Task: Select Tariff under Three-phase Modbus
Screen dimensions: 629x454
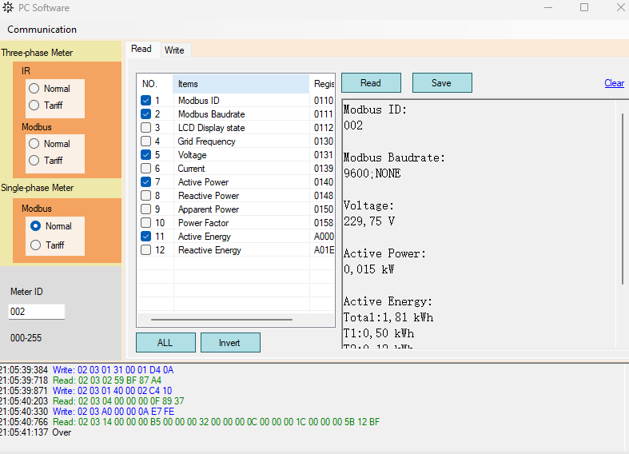Action: pos(34,161)
